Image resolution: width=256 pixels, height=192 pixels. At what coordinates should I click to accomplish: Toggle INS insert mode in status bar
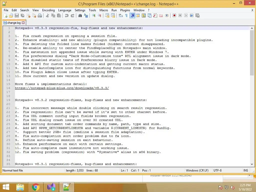point(246,170)
